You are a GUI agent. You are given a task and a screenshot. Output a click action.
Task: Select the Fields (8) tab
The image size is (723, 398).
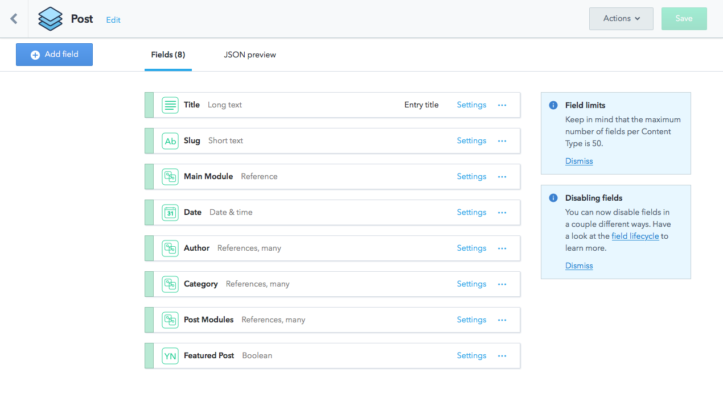168,55
